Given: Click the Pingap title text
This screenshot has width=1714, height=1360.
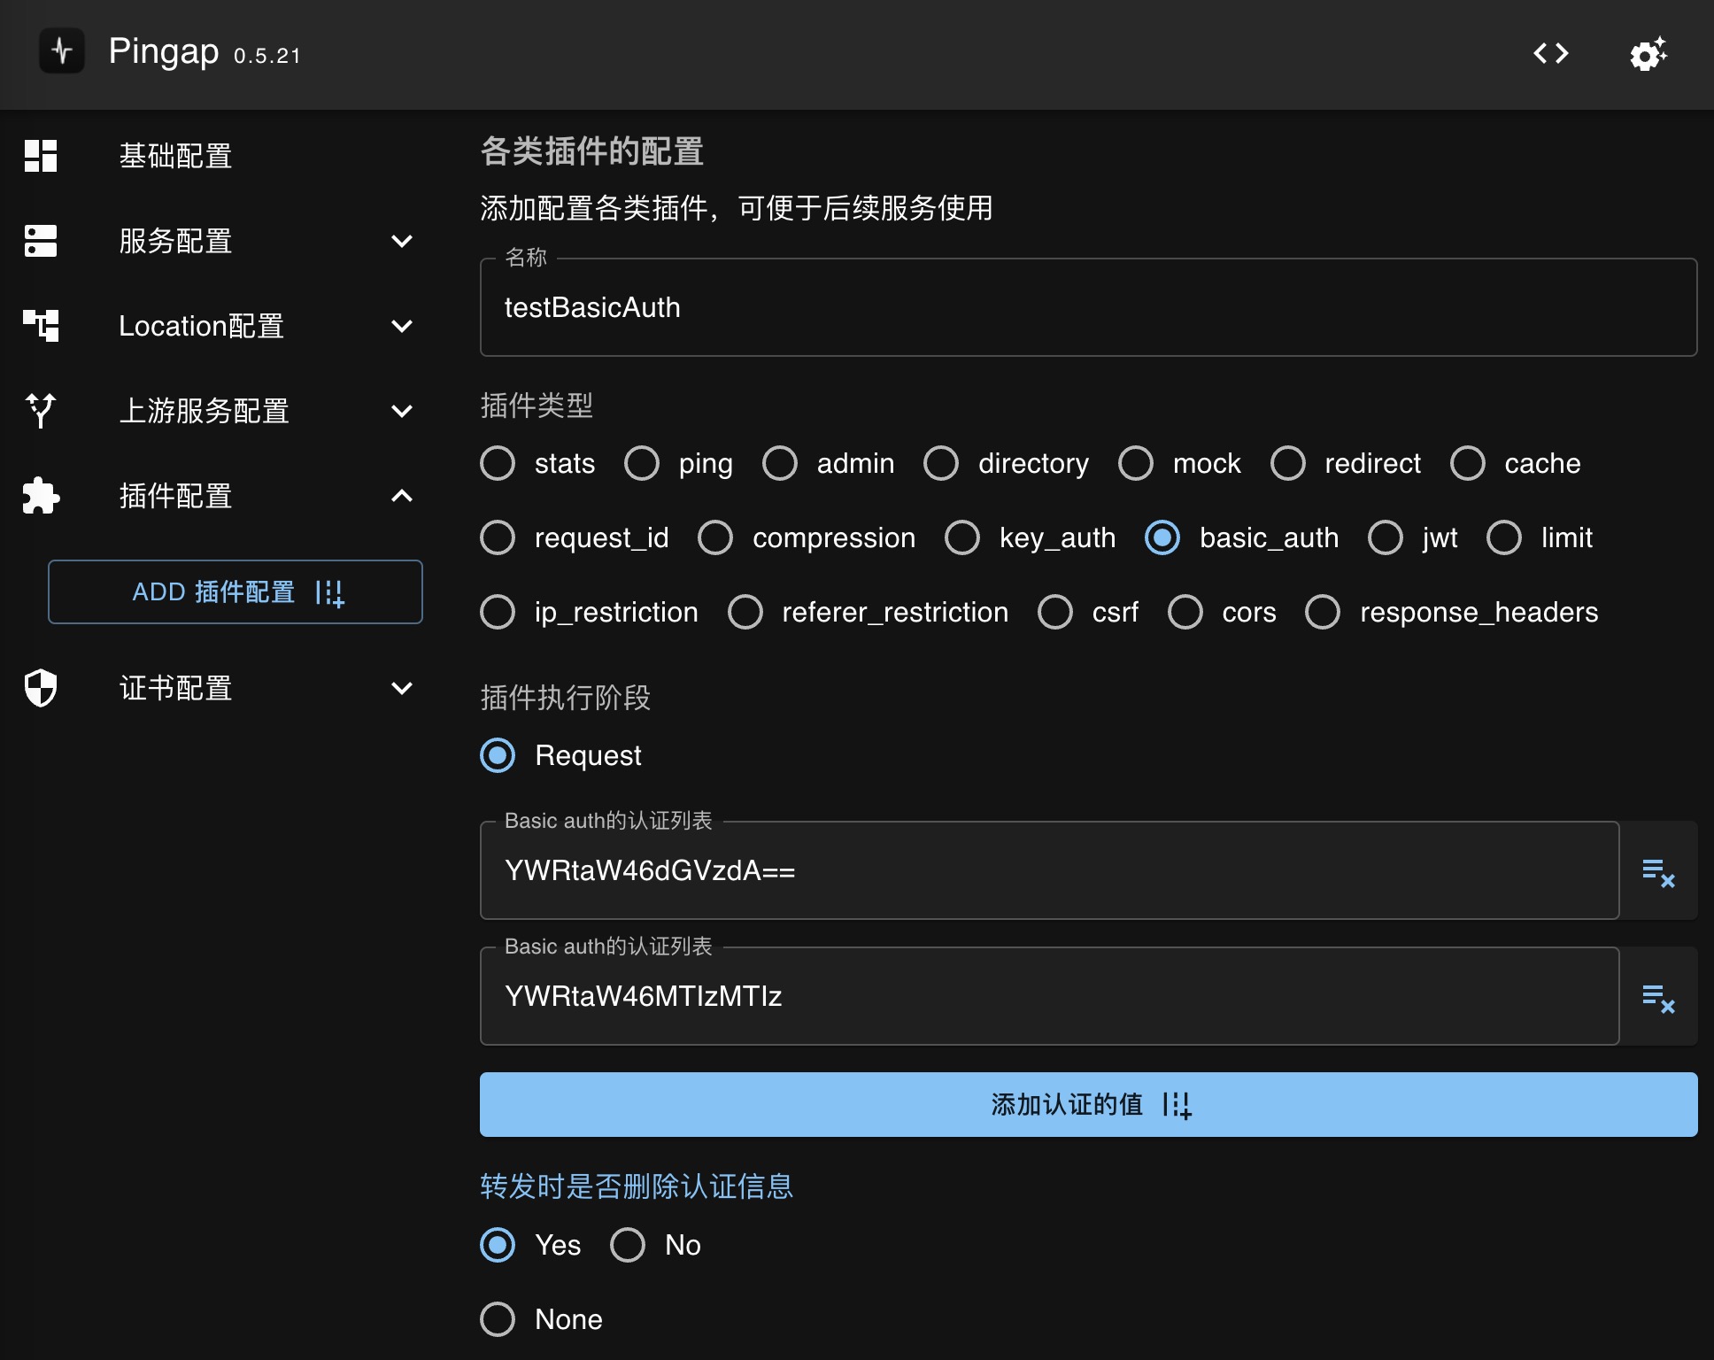Looking at the screenshot, I should click(164, 51).
